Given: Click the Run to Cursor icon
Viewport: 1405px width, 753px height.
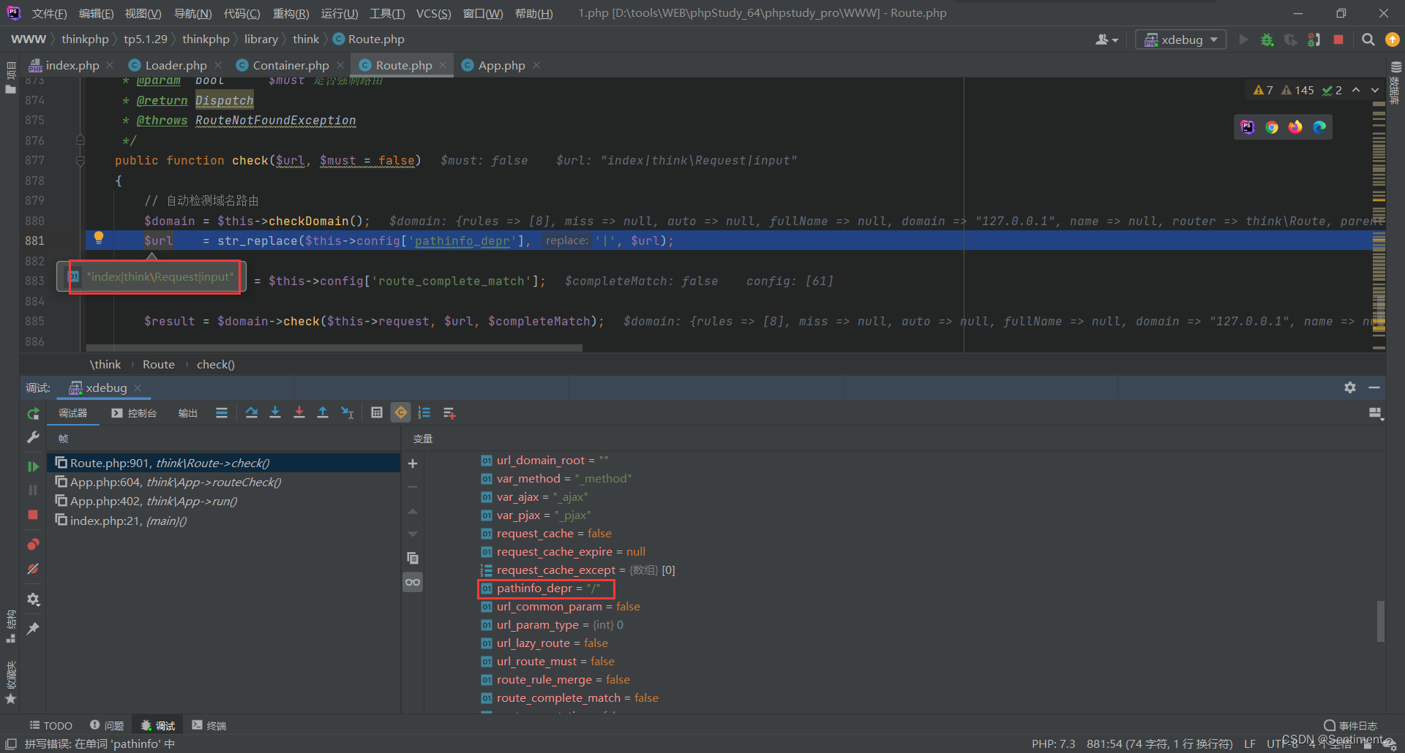Looking at the screenshot, I should point(348,413).
